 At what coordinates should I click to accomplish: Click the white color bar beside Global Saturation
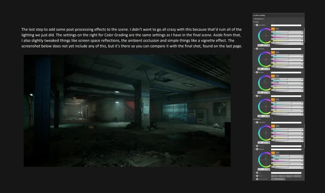tap(286, 25)
